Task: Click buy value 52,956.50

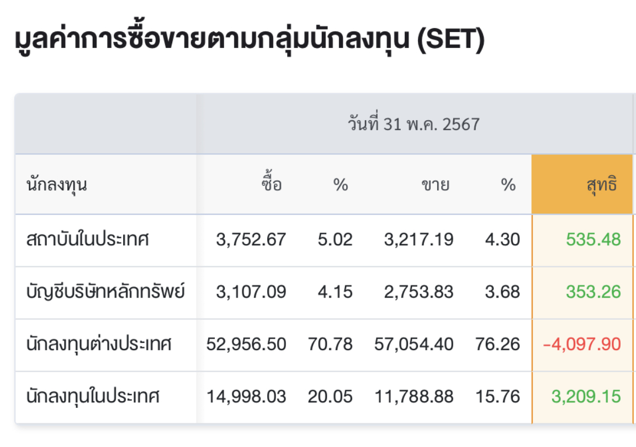Action: click(x=246, y=344)
